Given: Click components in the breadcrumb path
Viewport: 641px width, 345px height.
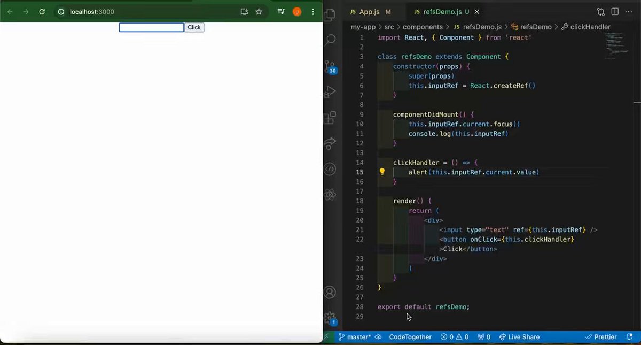Looking at the screenshot, I should coord(423,27).
